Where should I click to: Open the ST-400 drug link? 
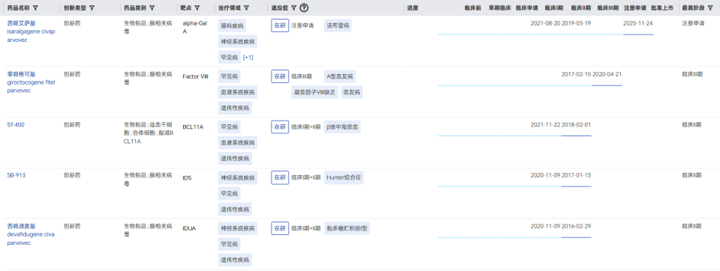coord(16,125)
